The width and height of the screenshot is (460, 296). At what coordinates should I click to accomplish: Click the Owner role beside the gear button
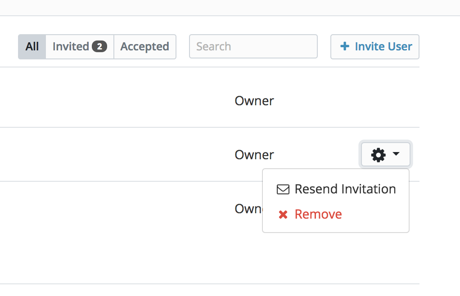254,155
